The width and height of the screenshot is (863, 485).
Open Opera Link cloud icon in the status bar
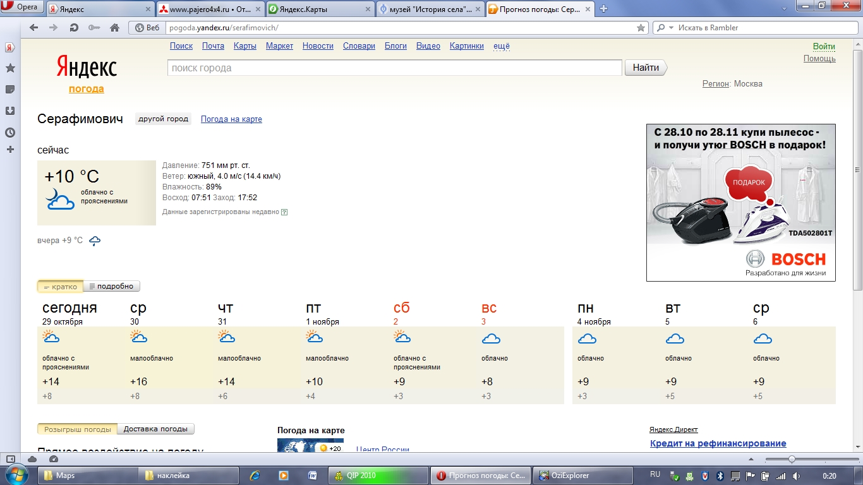33,459
